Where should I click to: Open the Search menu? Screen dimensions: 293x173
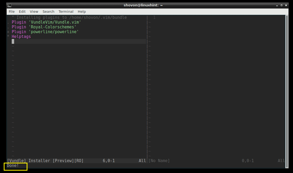click(x=48, y=12)
